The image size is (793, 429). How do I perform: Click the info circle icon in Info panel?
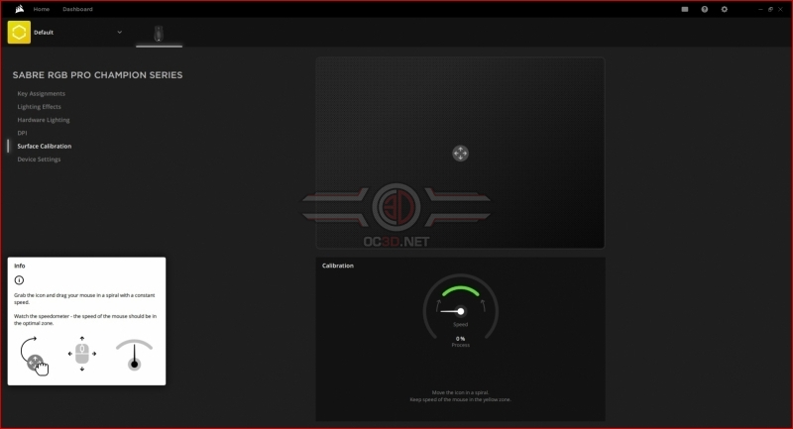pyautogui.click(x=19, y=280)
